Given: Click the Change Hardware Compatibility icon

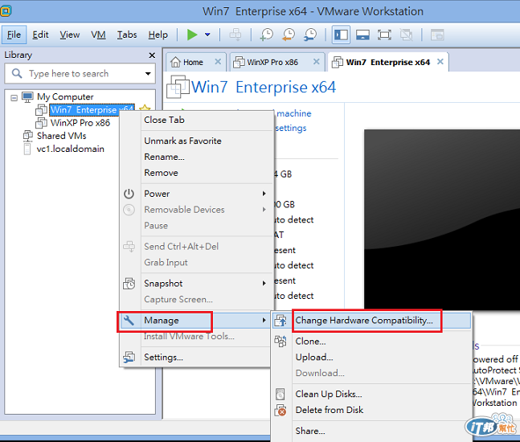Looking at the screenshot, I should 280,321.
